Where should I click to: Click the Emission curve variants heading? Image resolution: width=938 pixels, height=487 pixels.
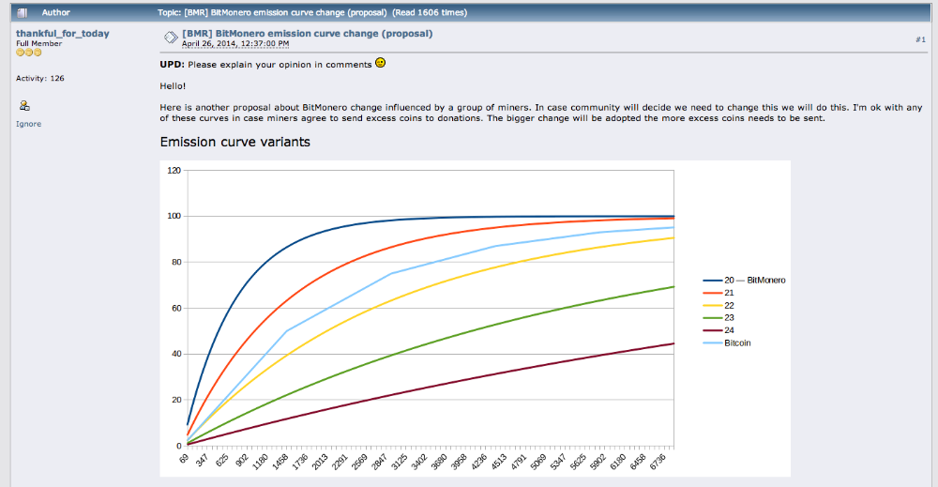(x=235, y=142)
